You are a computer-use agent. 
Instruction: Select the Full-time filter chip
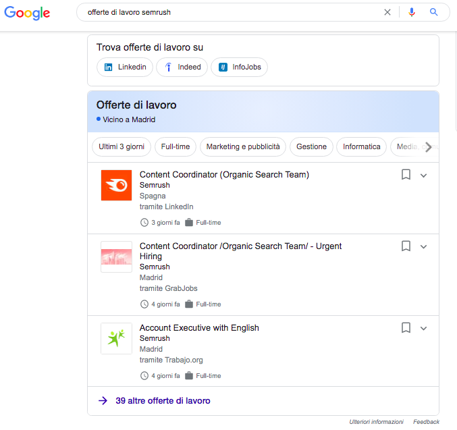click(176, 146)
